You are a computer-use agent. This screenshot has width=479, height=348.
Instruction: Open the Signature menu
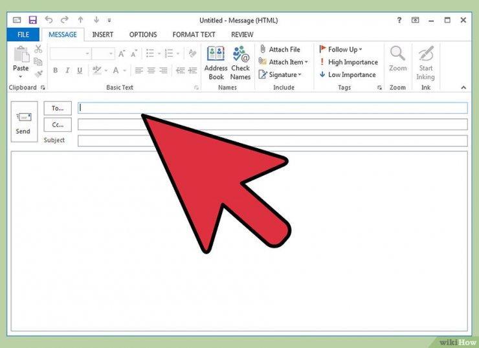click(280, 75)
